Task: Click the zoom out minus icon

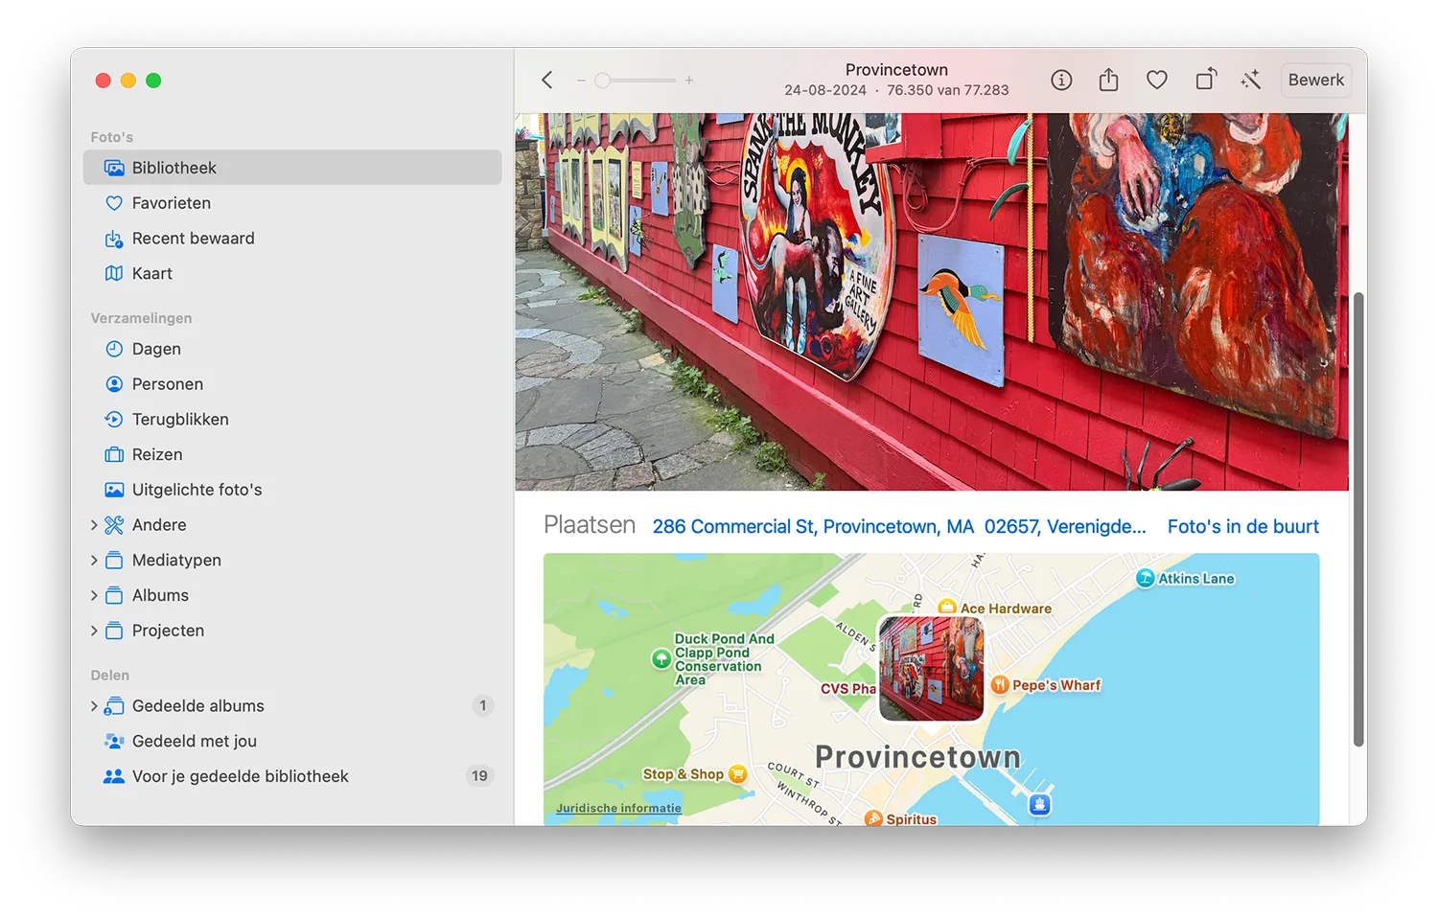Action: (x=581, y=80)
